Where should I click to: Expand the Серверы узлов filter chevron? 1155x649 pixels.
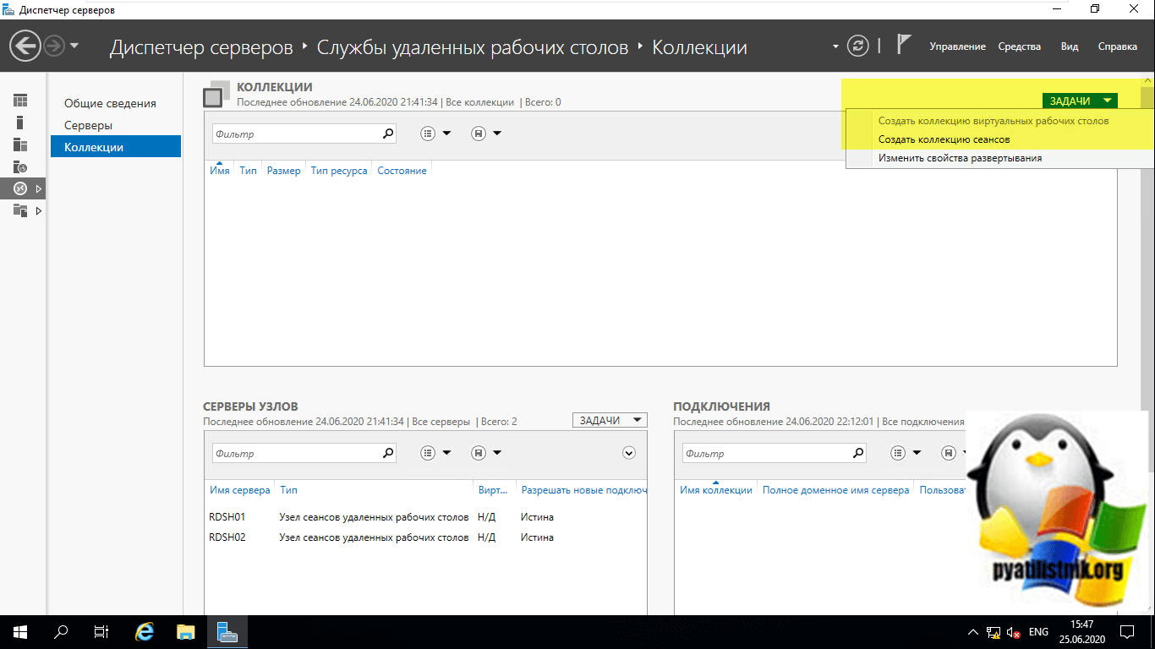tap(628, 453)
